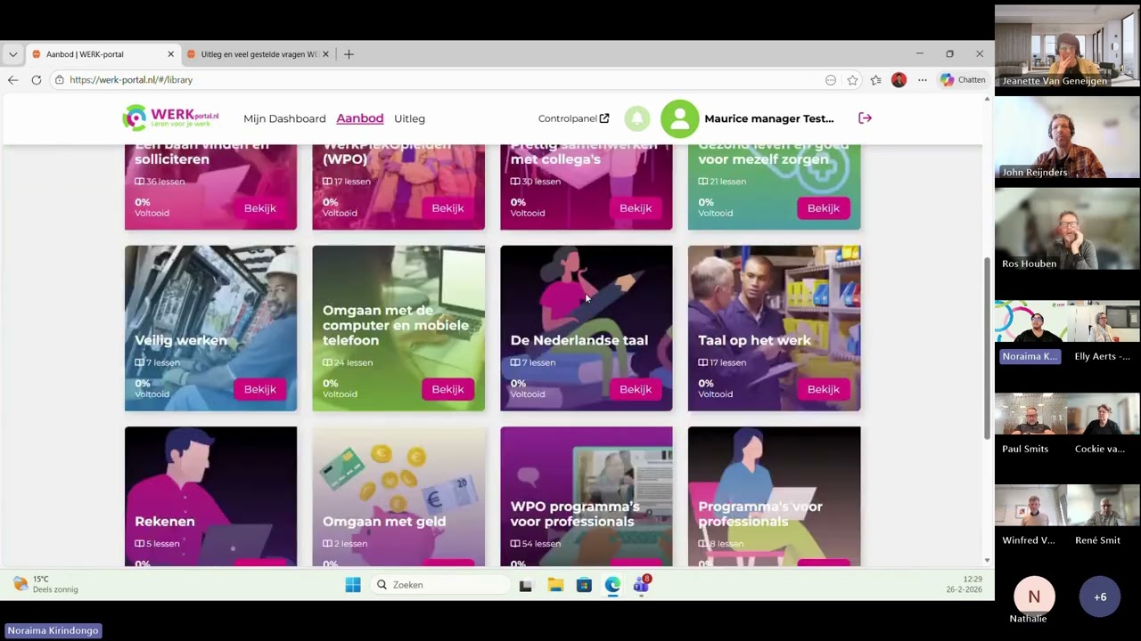
Task: Click Nathalie's N avatar
Action: pyautogui.click(x=1034, y=596)
